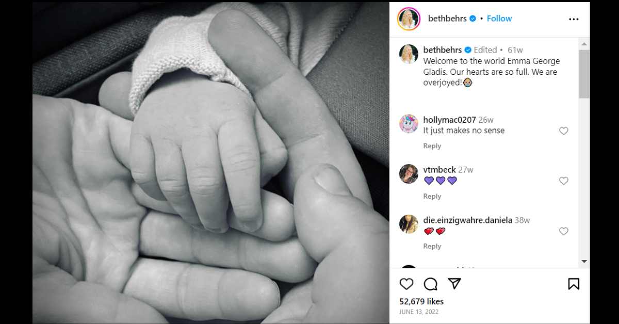The height and width of the screenshot is (324, 619).
Task: Click the baby hand photo
Action: click(x=210, y=162)
